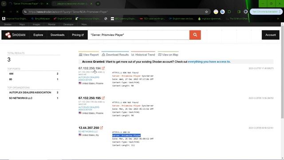The width and height of the screenshot is (284, 160).
Task: Open the Downloads menu item
Action: tap(57, 35)
